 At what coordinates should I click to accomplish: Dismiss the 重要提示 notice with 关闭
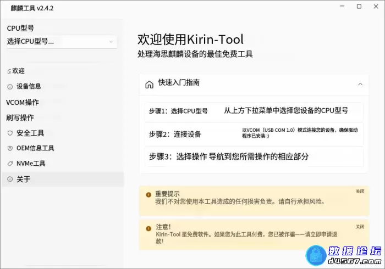[x=360, y=192]
